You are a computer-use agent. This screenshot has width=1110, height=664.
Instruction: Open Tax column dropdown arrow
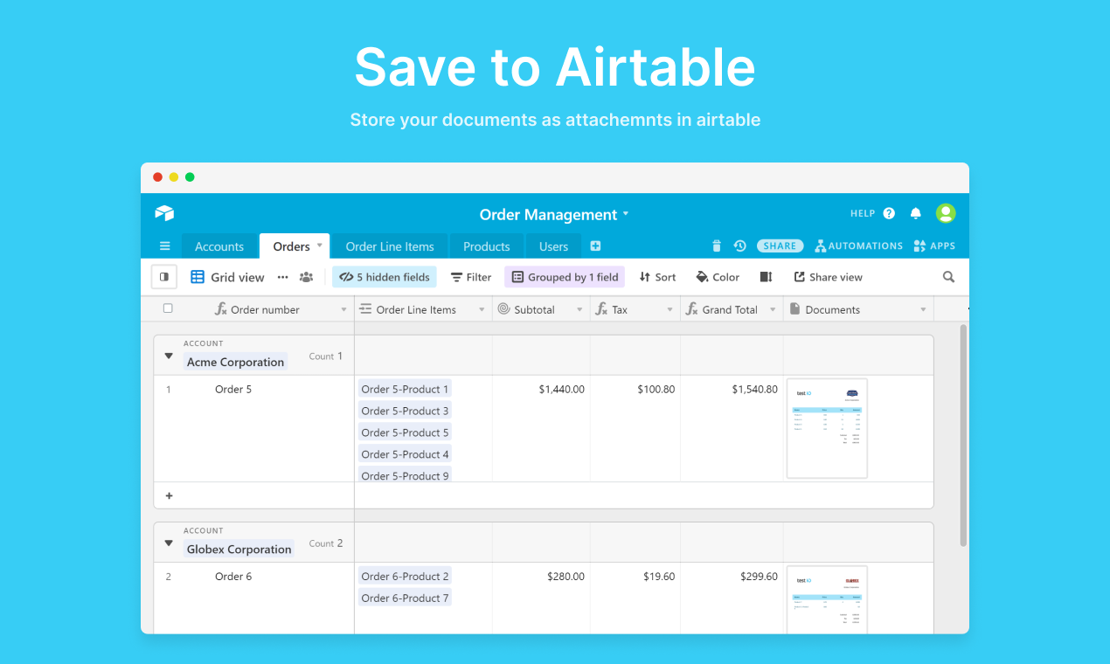pos(669,309)
